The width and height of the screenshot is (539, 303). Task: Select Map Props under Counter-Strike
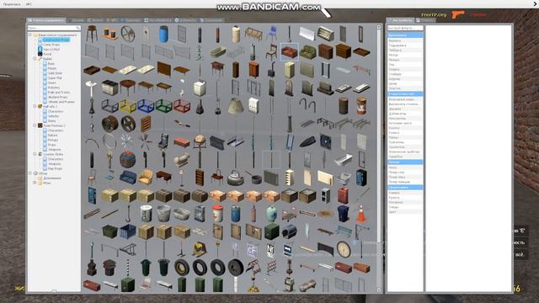click(55, 168)
